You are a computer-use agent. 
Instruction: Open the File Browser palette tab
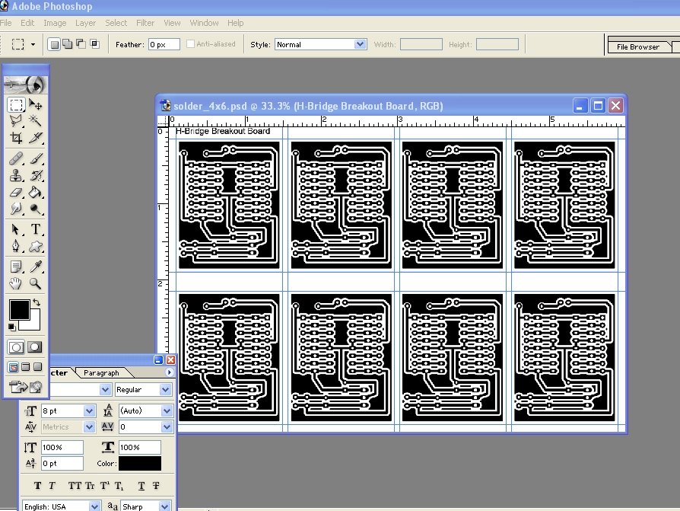tap(638, 47)
